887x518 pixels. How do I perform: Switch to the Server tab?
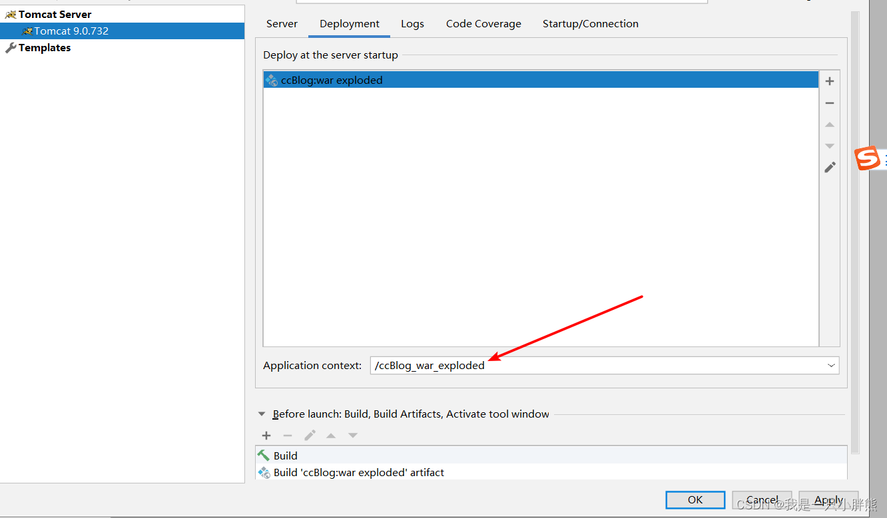point(282,24)
